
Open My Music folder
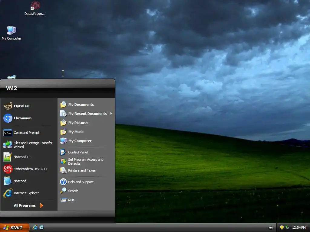[x=86, y=132]
